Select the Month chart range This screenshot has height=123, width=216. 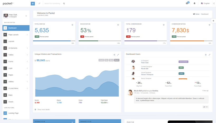pyautogui.click(x=117, y=60)
